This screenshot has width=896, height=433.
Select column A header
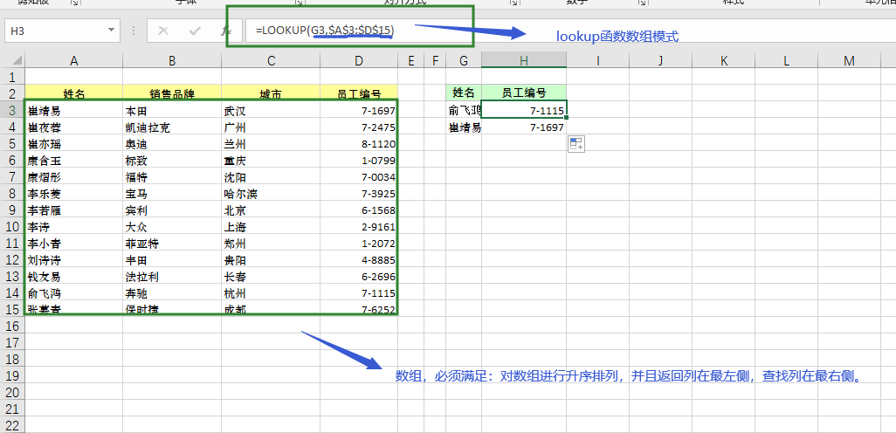tap(73, 60)
